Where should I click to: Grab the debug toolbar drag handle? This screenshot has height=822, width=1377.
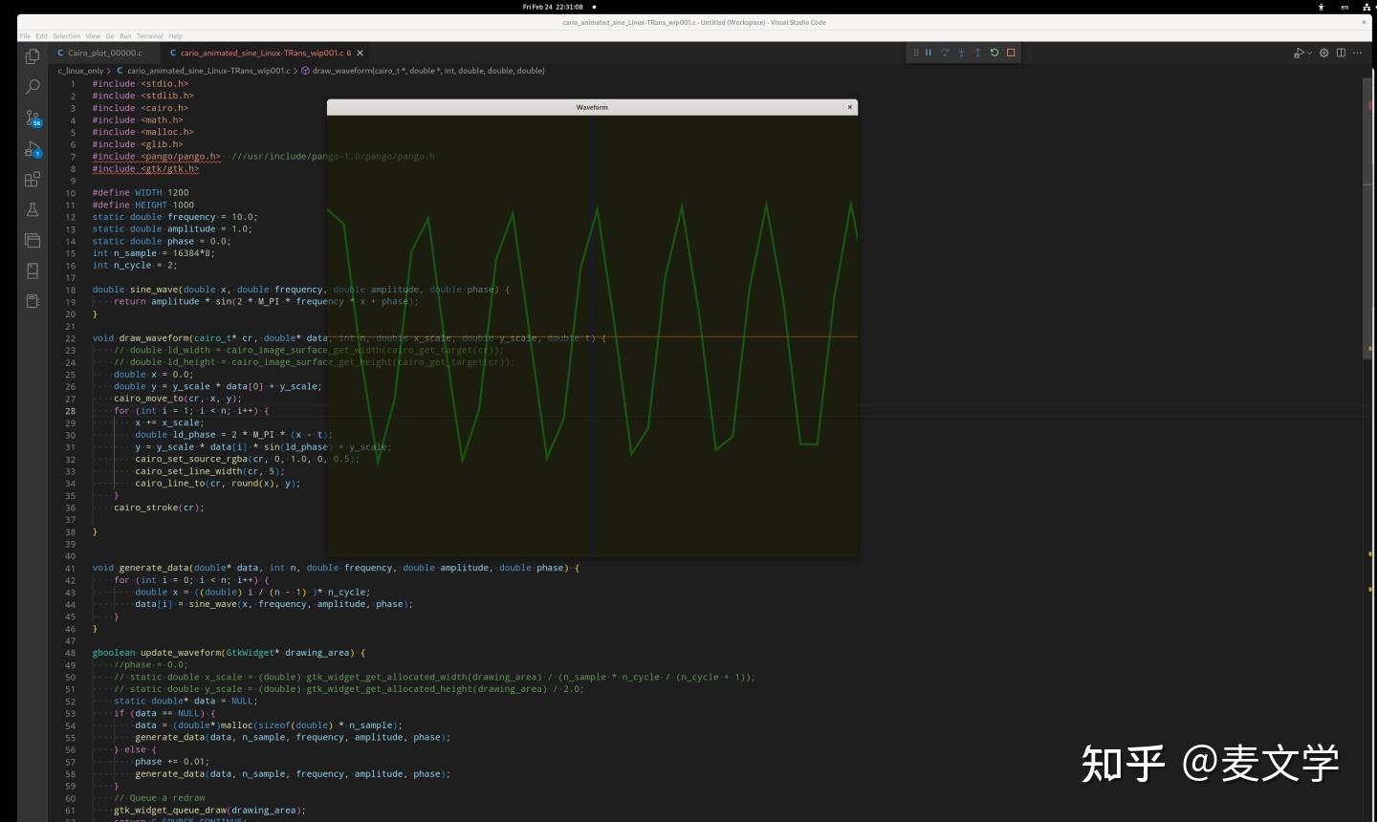point(915,53)
